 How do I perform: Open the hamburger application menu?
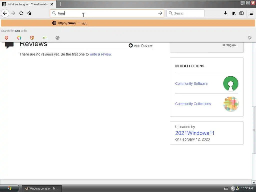[251, 13]
